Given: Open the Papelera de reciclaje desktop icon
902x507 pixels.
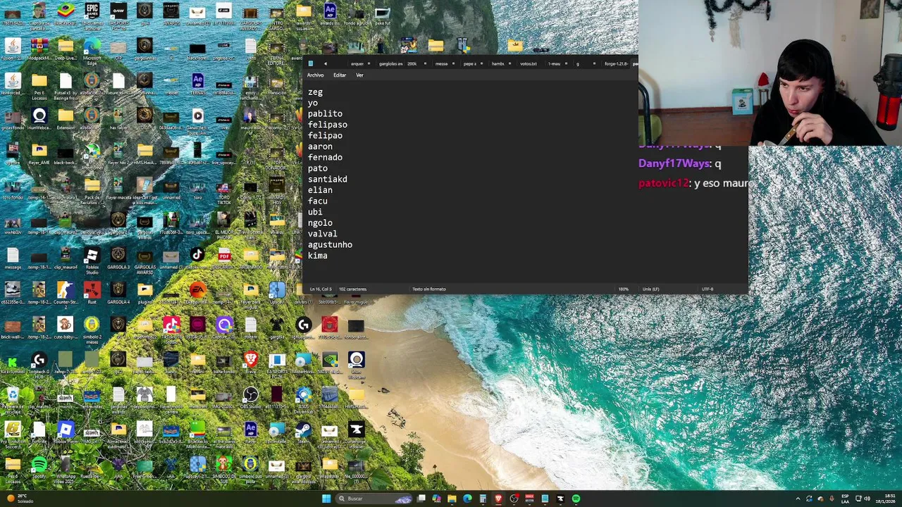Looking at the screenshot, I should tap(13, 397).
